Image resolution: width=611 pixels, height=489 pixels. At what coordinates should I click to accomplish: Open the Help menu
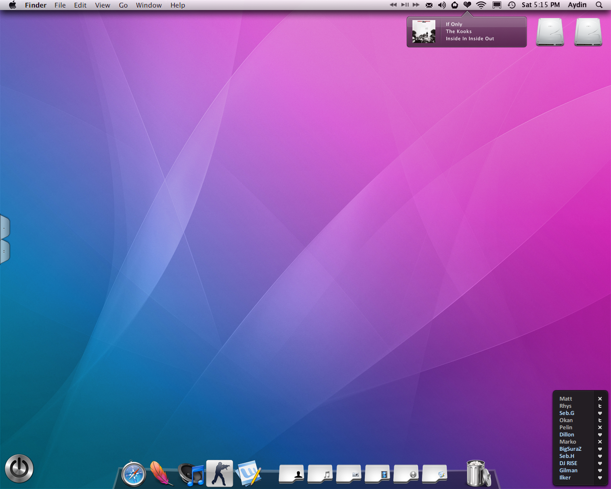(x=178, y=5)
